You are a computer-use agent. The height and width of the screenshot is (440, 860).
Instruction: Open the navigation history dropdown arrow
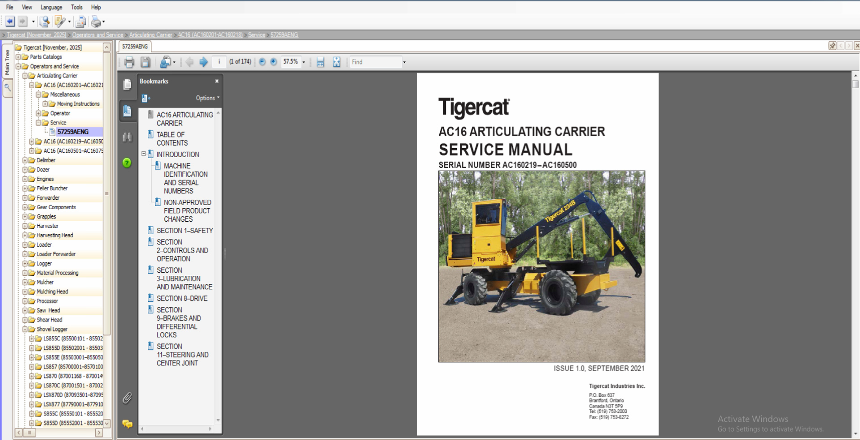click(x=33, y=22)
